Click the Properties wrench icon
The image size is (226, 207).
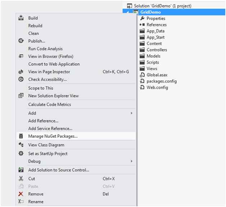pos(142,18)
